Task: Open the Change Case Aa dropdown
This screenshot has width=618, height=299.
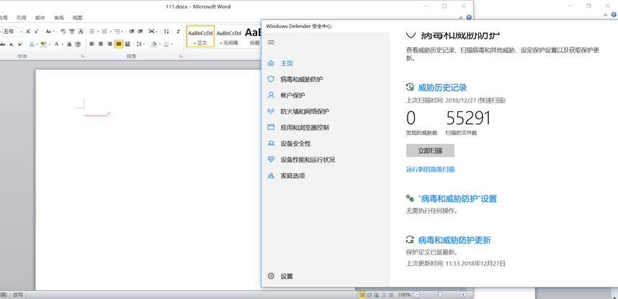Action: tap(50, 32)
